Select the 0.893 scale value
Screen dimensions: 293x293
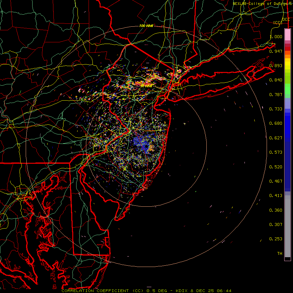(276, 65)
